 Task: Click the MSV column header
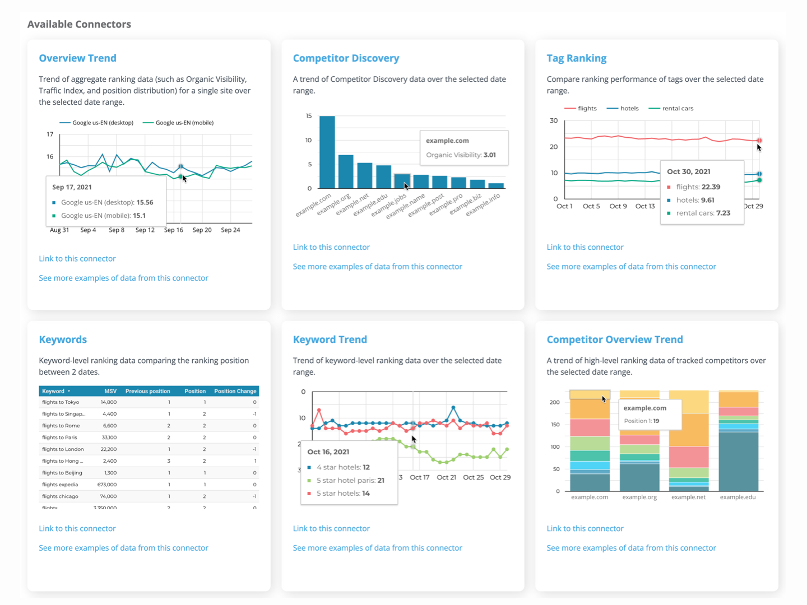110,391
